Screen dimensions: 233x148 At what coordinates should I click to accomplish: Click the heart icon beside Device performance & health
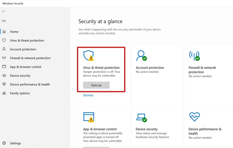[4, 84]
